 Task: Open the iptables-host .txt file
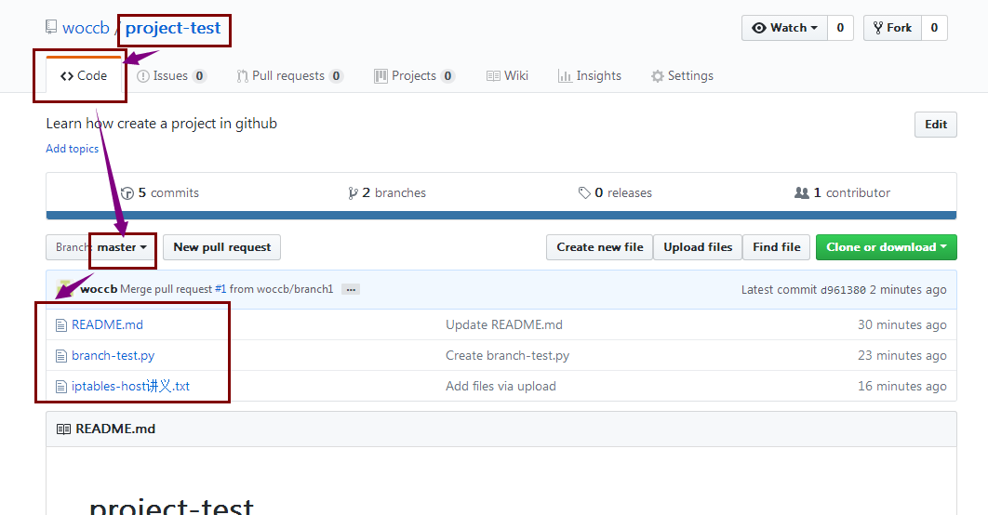tap(130, 386)
